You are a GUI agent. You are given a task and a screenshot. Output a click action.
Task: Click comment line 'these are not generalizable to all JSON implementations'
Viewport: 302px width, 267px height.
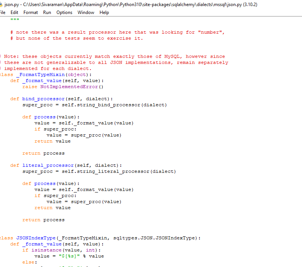click(x=114, y=62)
